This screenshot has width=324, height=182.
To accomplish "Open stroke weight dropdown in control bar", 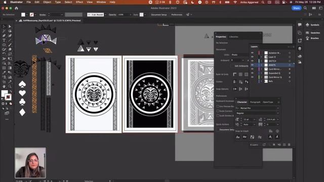I will click(x=62, y=15).
